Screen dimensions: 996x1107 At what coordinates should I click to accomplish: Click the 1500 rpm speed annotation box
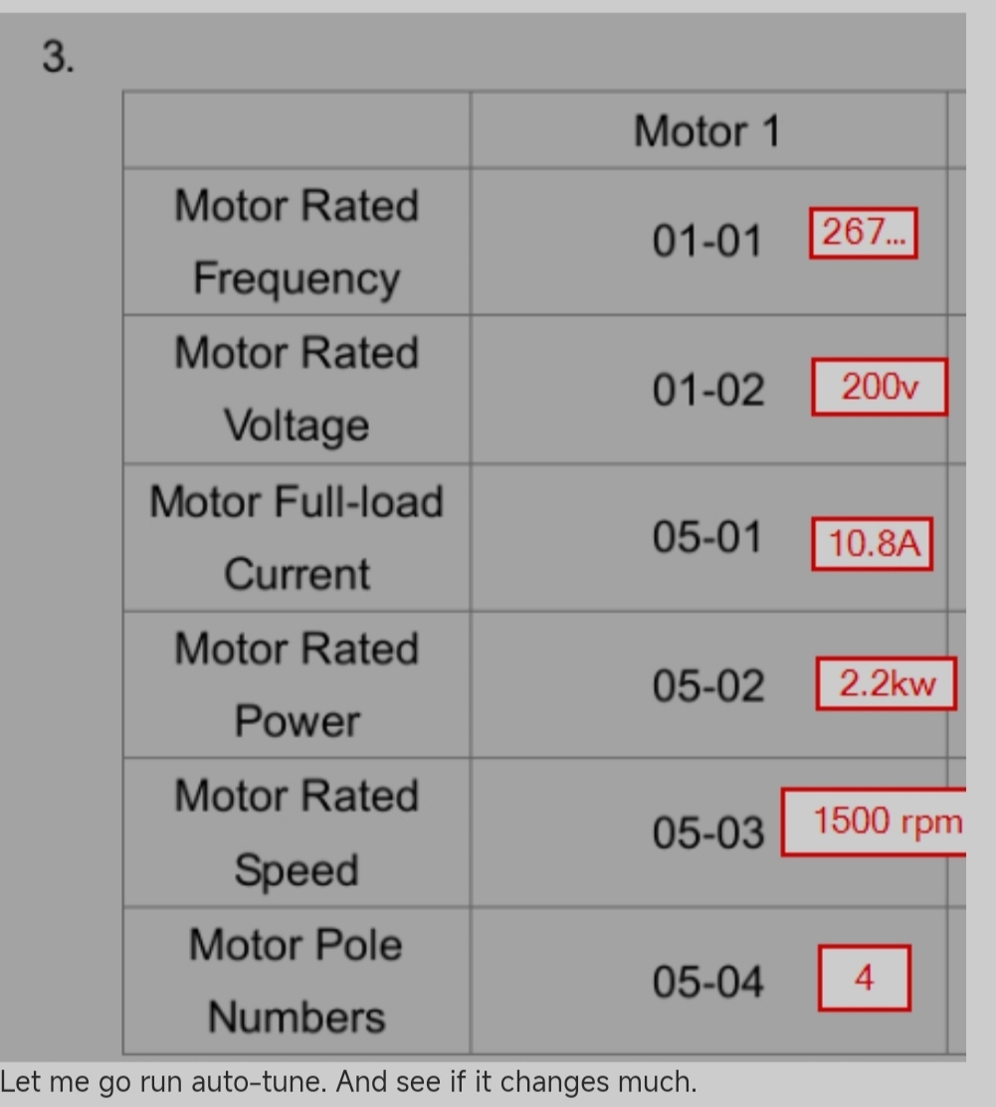(875, 822)
